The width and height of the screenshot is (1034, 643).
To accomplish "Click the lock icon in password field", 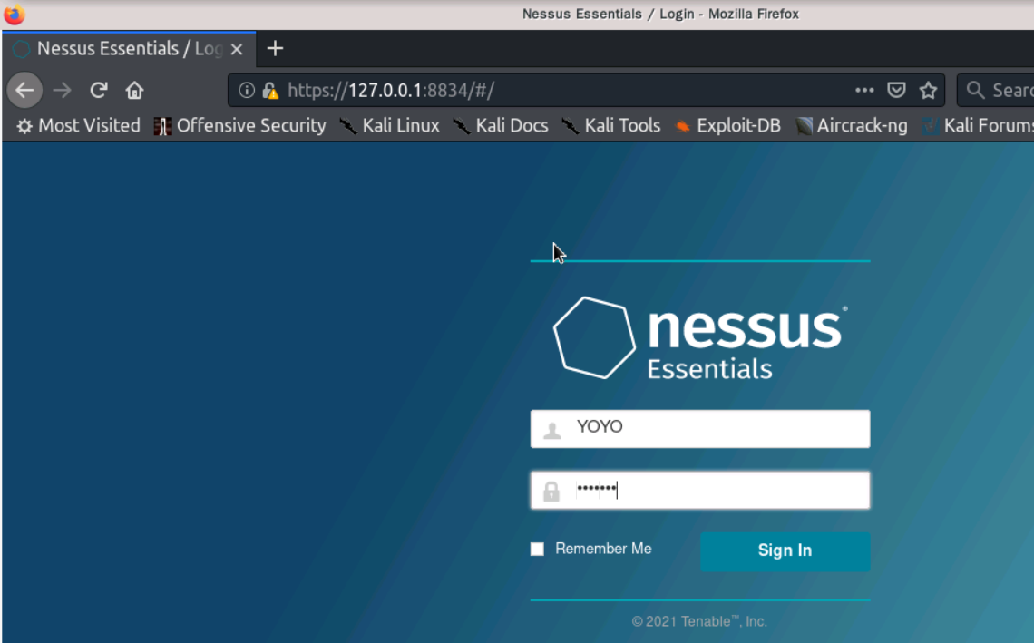I will click(551, 492).
